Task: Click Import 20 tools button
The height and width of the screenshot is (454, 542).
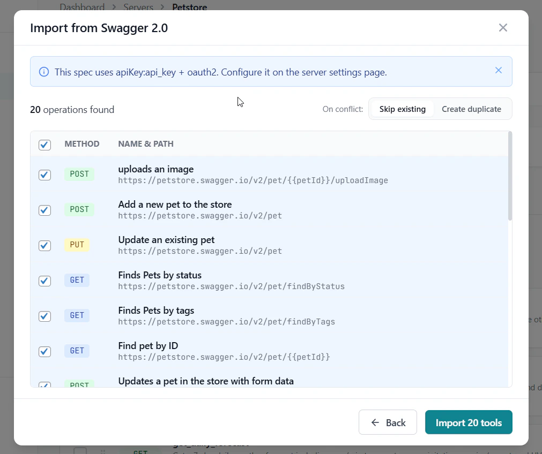Action: (x=469, y=422)
